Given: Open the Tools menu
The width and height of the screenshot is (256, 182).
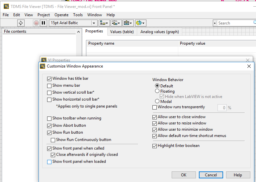Looking at the screenshot, I should point(78,15).
